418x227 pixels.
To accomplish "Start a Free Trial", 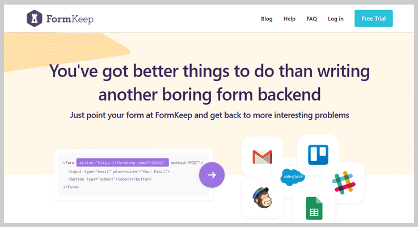I will (374, 18).
